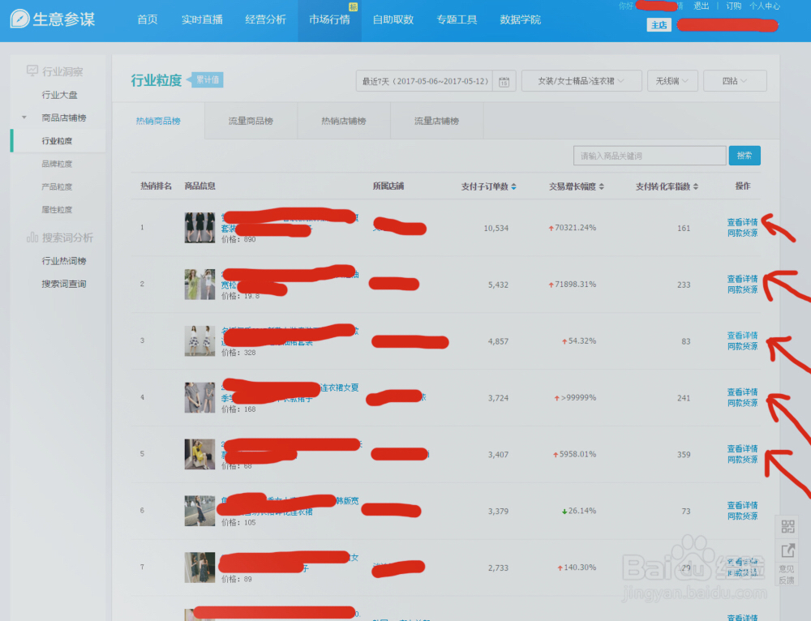The height and width of the screenshot is (621, 811).
Task: Click conversion index value 359
Action: [x=684, y=455]
